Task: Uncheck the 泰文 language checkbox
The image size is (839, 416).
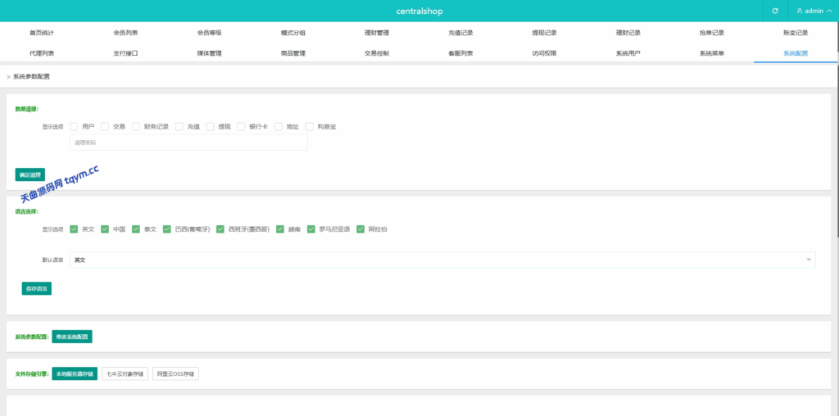Action: [x=136, y=229]
